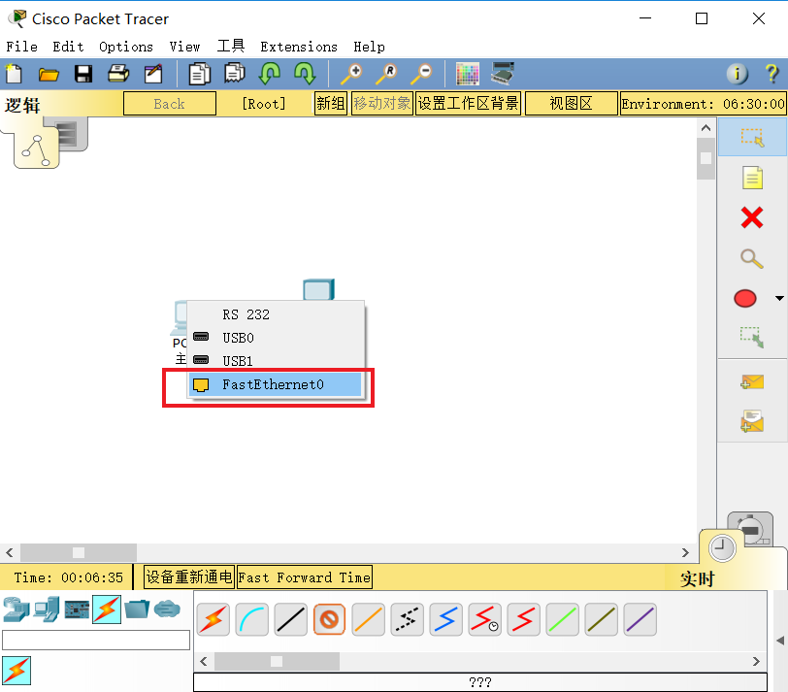Select the Multiuser Connection cloud icon
The height and width of the screenshot is (692, 788).
[167, 609]
